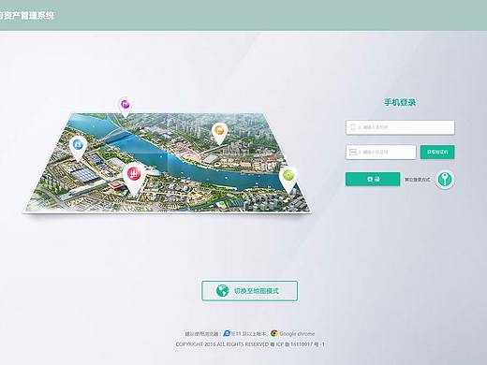Screen dimensions: 487x365
Task: Click the Google Chrome icon
Action: pyautogui.click(x=274, y=333)
